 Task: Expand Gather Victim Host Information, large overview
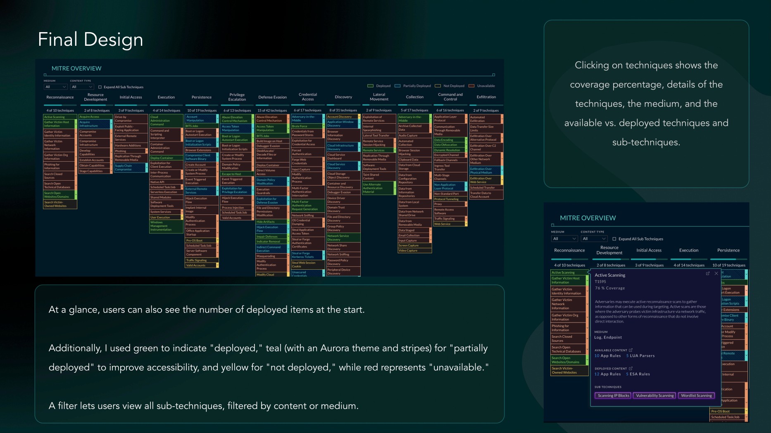[76, 124]
